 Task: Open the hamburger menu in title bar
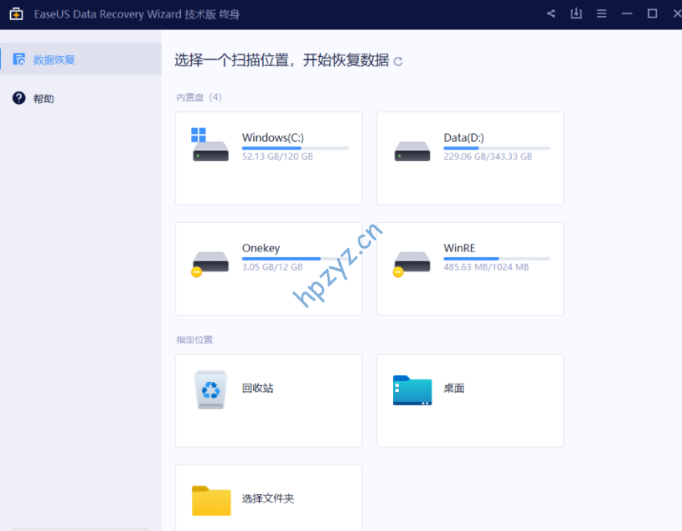click(601, 13)
